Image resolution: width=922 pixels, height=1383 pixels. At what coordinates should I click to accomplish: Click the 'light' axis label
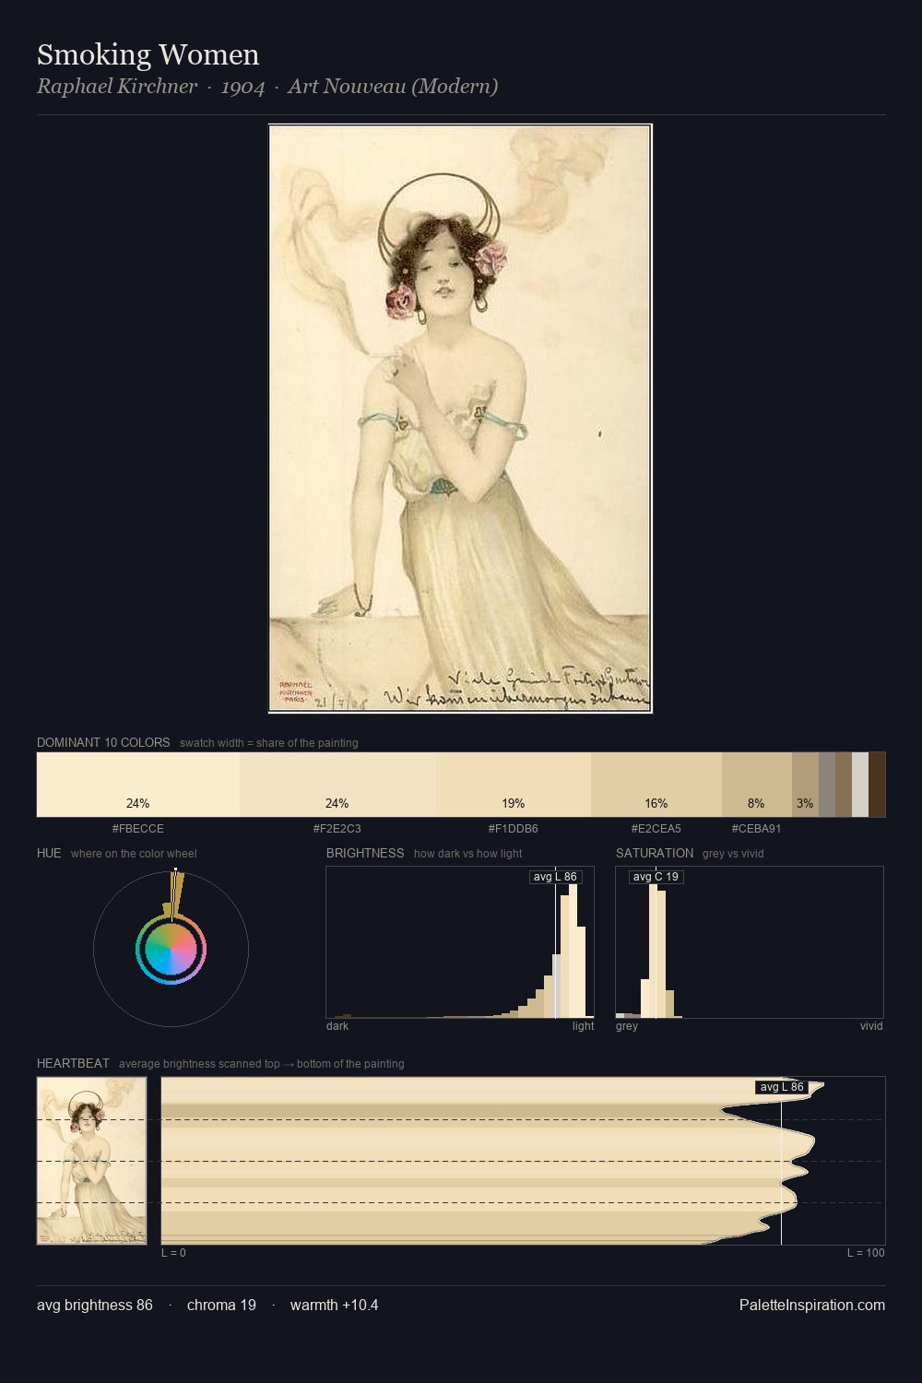(584, 1026)
